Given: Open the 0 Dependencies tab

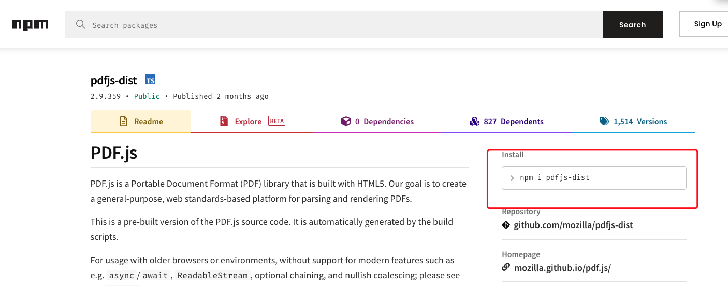Looking at the screenshot, I should click(x=377, y=122).
